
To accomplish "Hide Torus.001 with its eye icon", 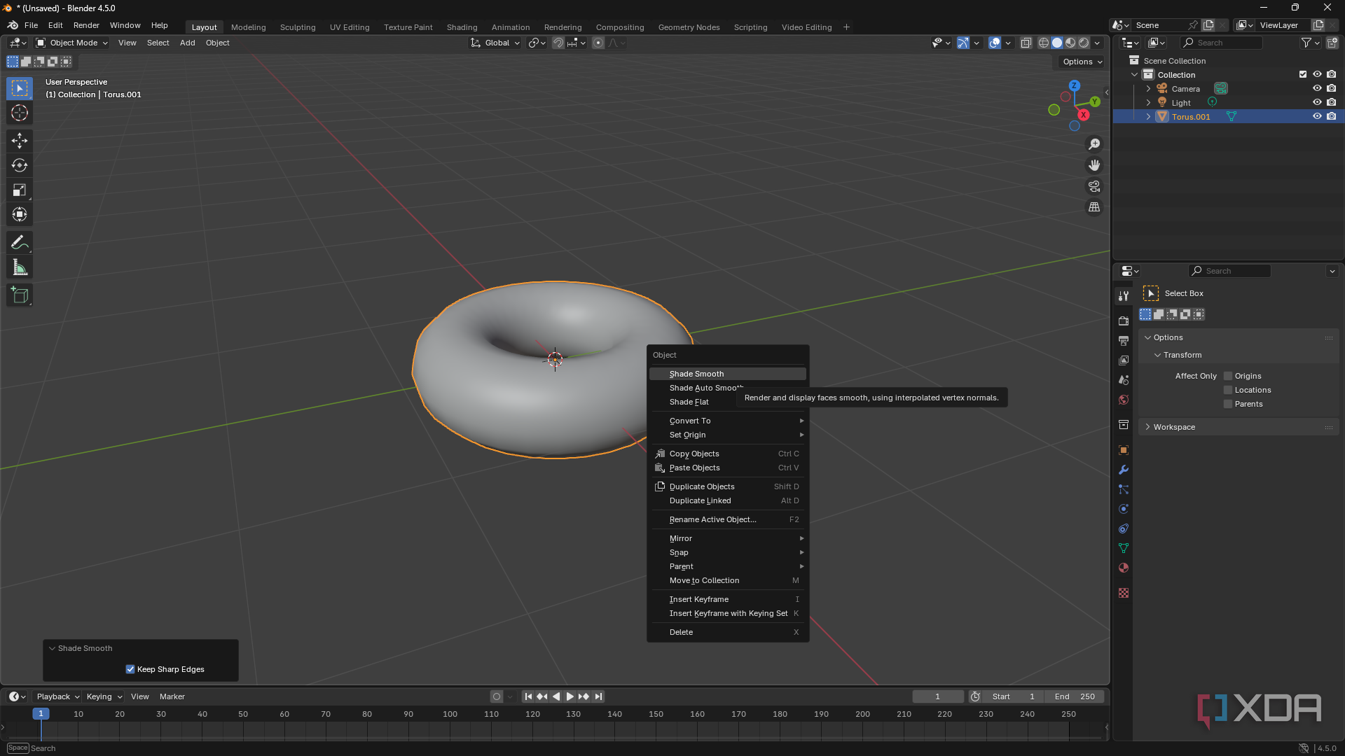I will click(1317, 116).
